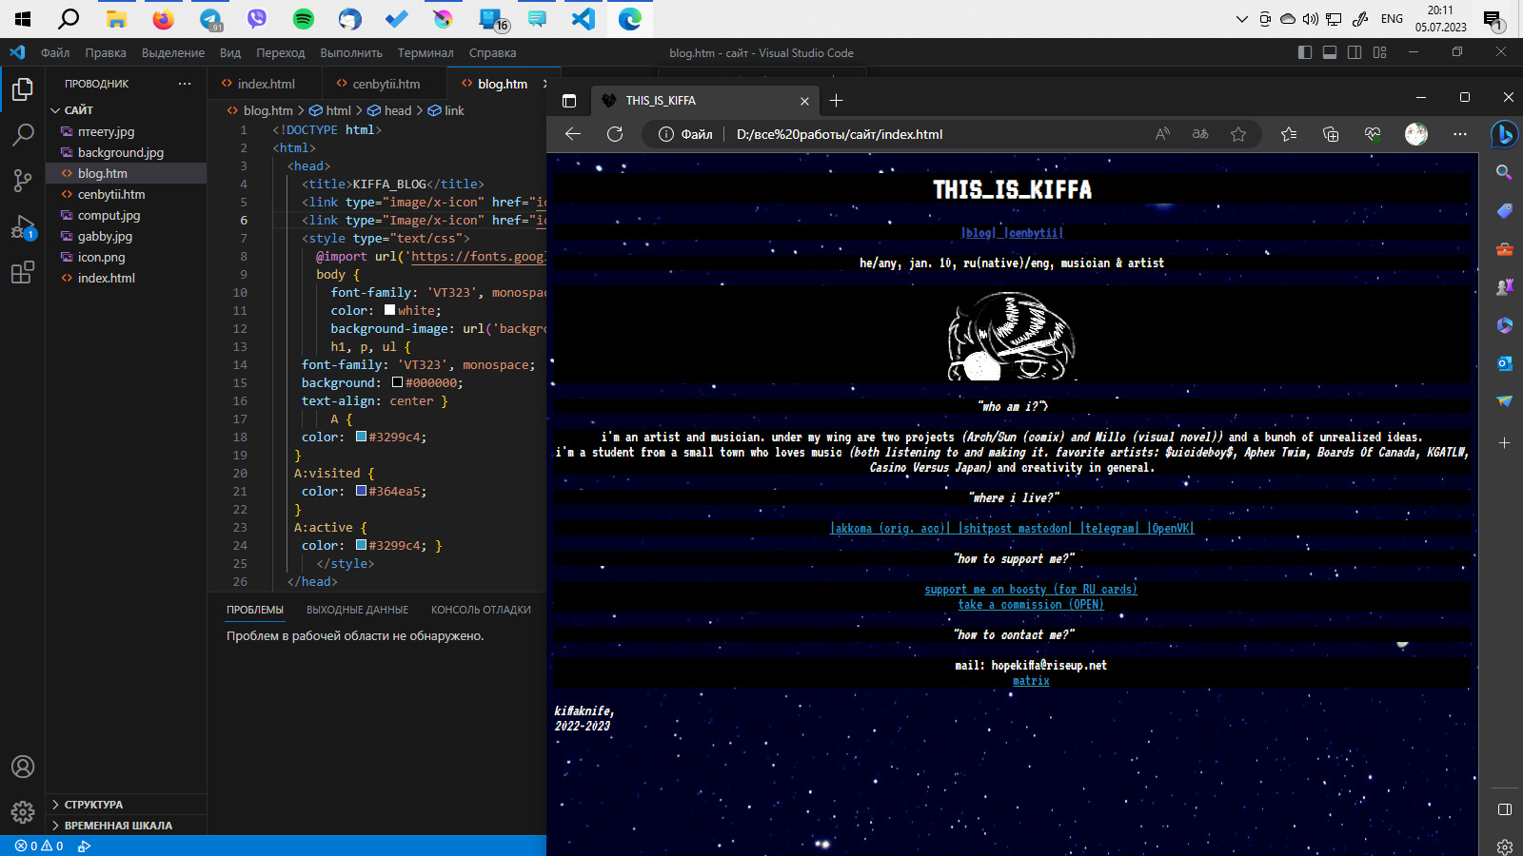
Task: Toggle the primary sidebar layout button
Action: tap(1305, 52)
